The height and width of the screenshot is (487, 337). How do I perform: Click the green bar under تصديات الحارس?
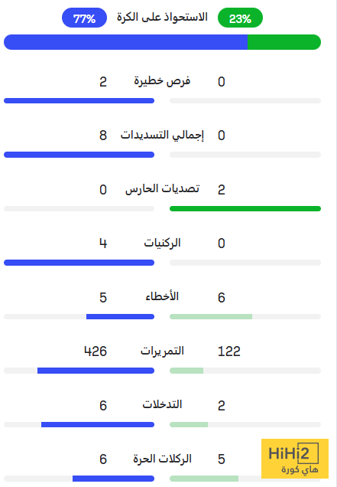[245, 209]
